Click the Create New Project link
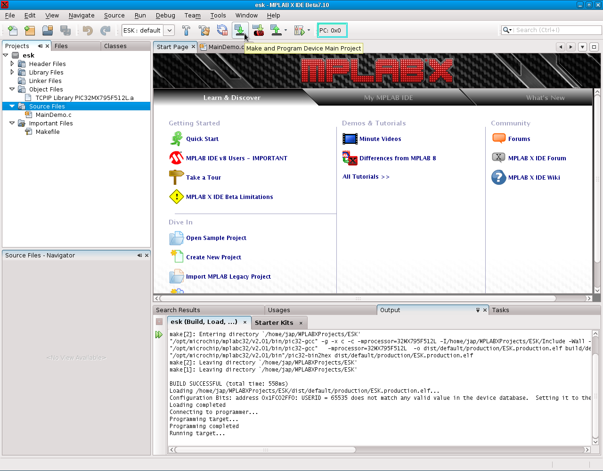 click(x=213, y=257)
